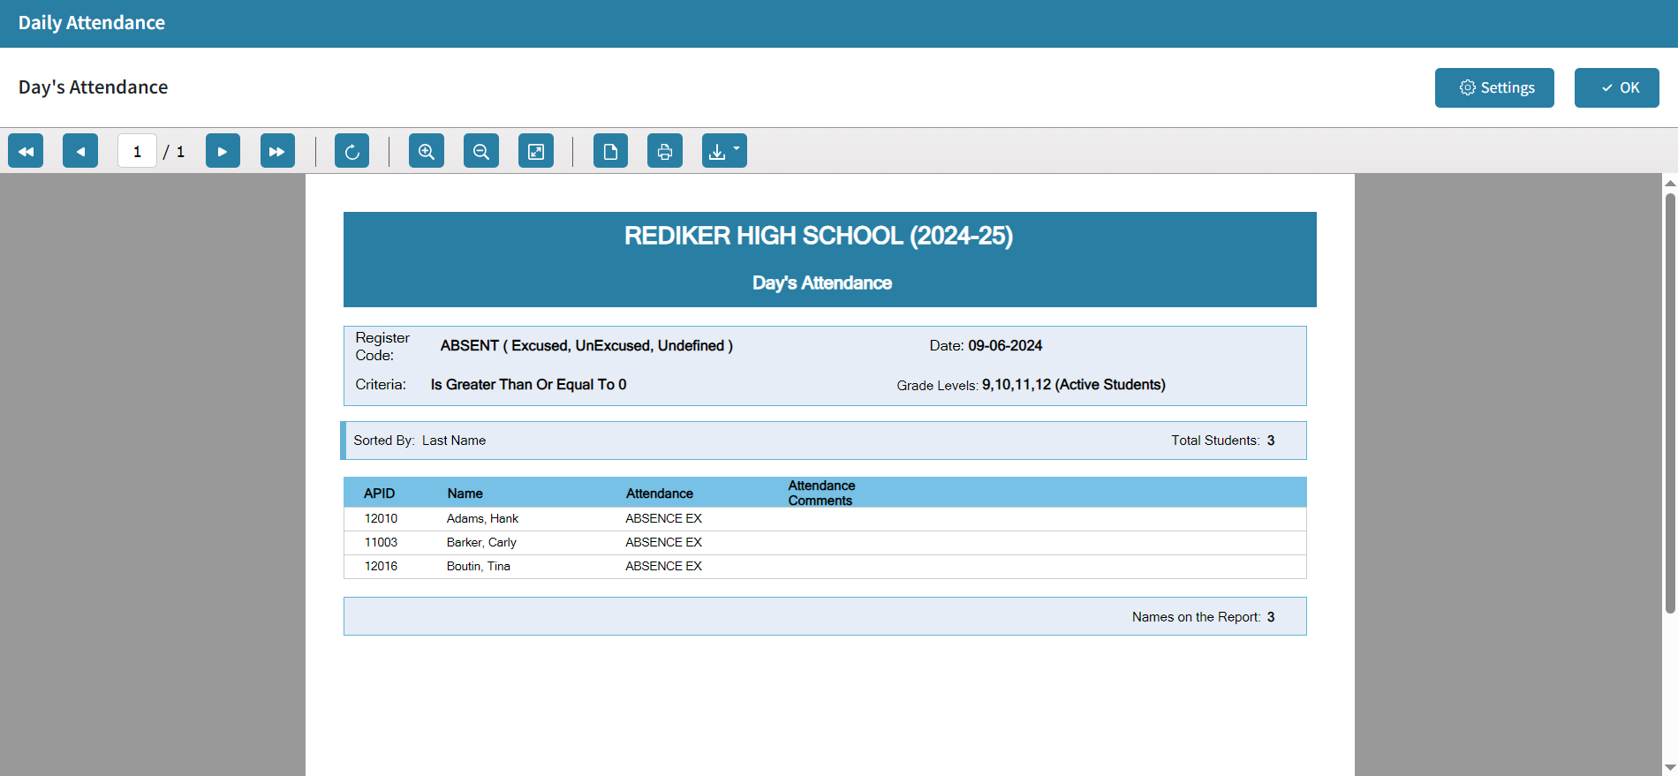Click ABSENCE EX in Barker row

click(x=663, y=542)
